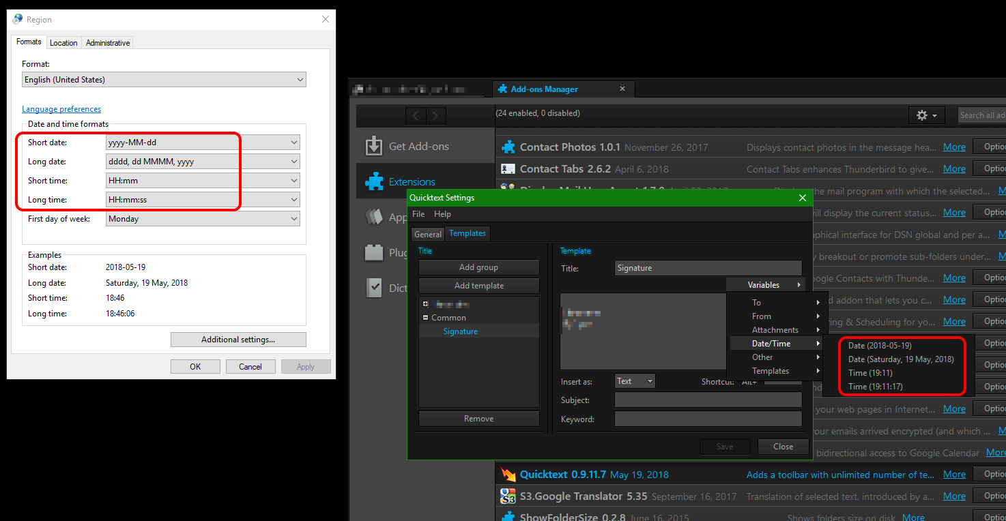Click the Add group button
This screenshot has height=521, width=1006.
(x=478, y=267)
